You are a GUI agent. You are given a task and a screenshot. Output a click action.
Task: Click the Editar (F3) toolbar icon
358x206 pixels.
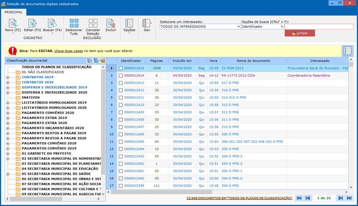coord(32,23)
